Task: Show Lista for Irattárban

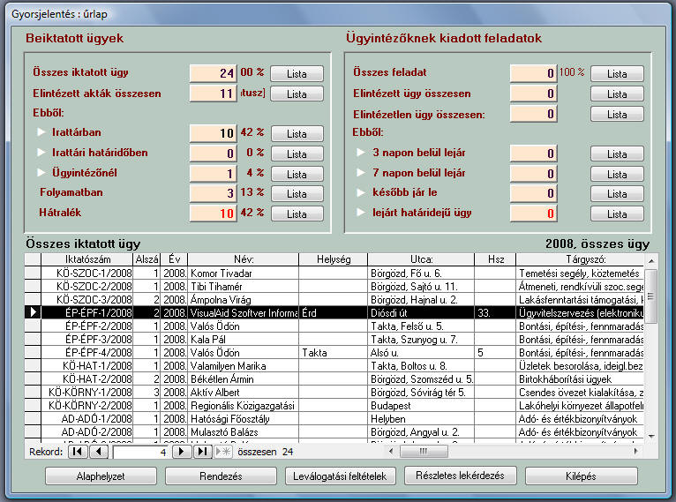Action: (x=297, y=133)
